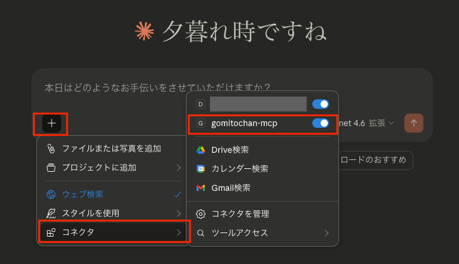Click the D badge icon of first connector
The image size is (459, 264).
point(201,104)
